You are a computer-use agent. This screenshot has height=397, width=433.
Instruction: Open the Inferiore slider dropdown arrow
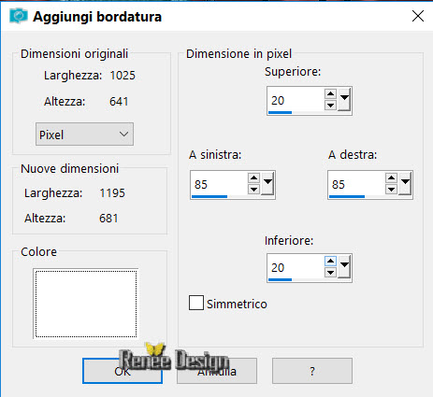click(344, 266)
